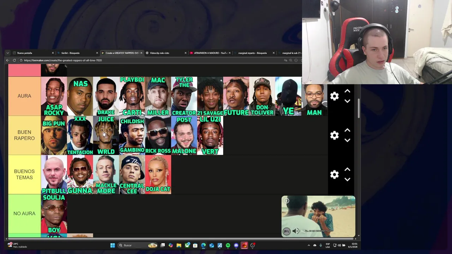The image size is (452, 254).
Task: Click the zoom icon in address bar
Action: (x=291, y=60)
